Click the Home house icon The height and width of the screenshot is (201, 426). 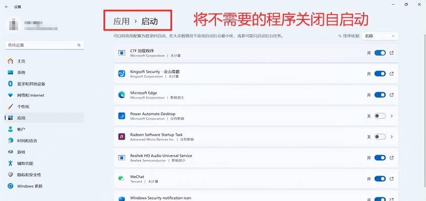tap(10, 61)
